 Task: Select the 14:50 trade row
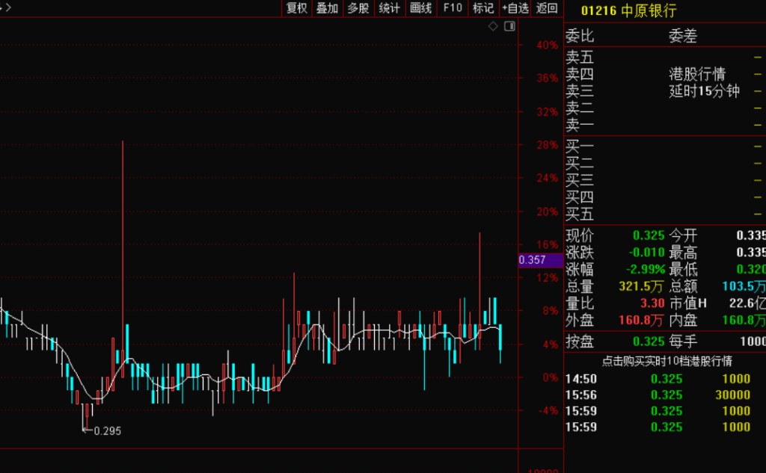[665, 379]
